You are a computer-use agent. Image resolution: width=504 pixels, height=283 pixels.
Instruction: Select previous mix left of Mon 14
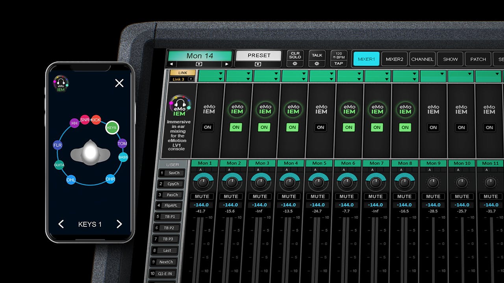click(x=171, y=64)
